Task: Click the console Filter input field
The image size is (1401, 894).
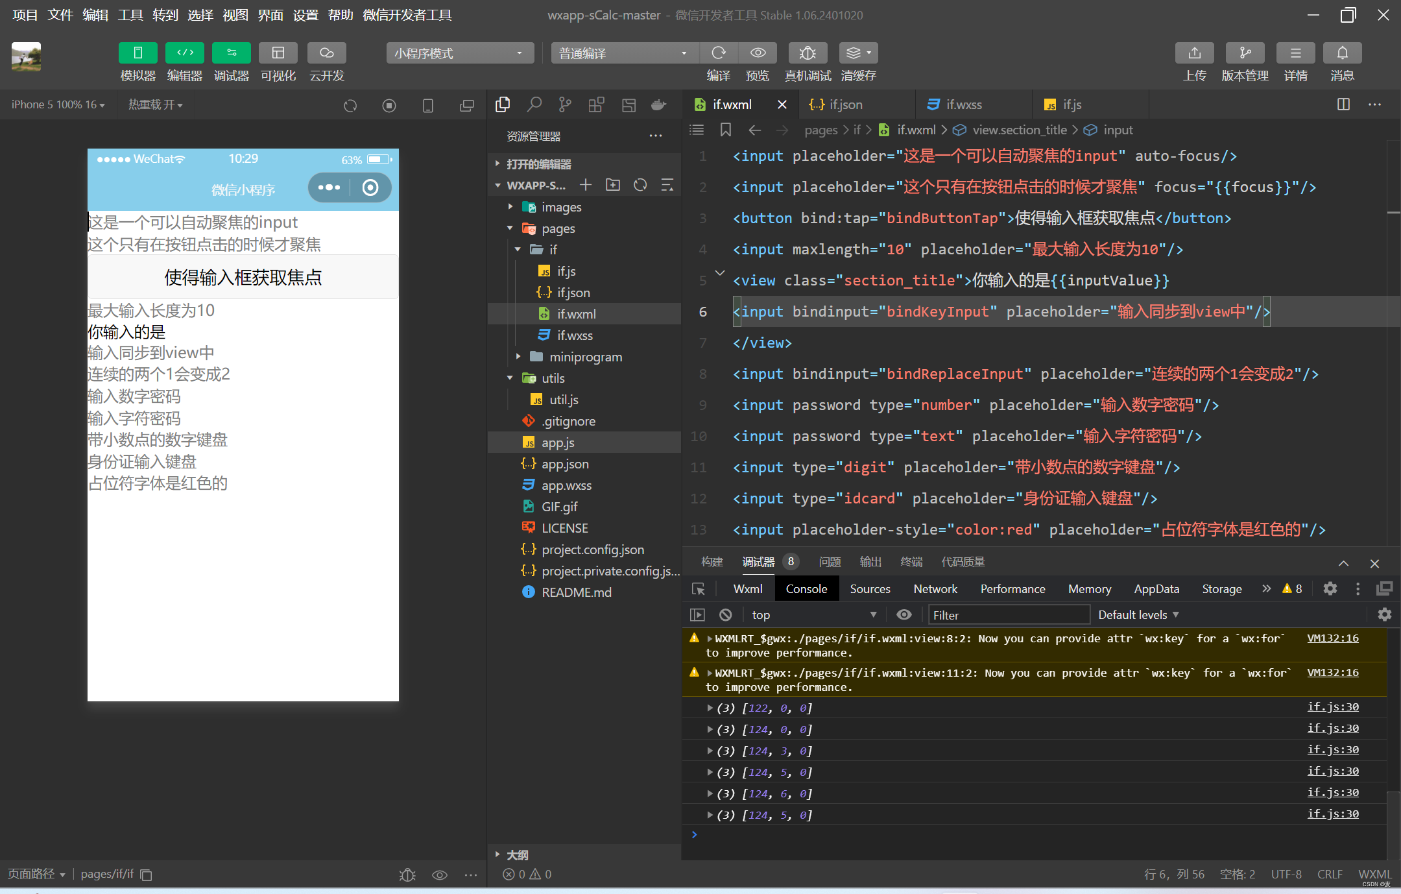Action: click(1009, 615)
